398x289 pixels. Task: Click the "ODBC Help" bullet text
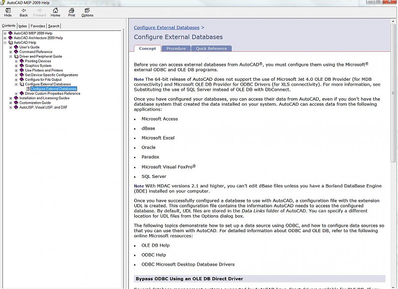point(154,255)
